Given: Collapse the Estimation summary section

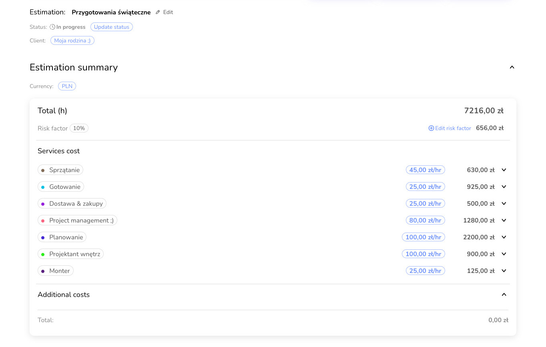Looking at the screenshot, I should [x=512, y=68].
